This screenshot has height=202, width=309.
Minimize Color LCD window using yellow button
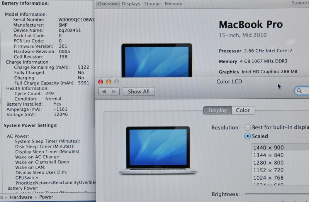click(x=109, y=82)
